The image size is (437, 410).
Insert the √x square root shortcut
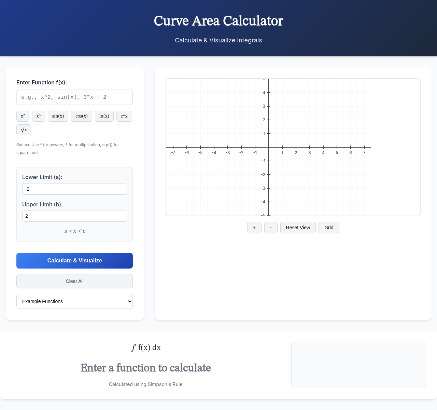(x=24, y=130)
